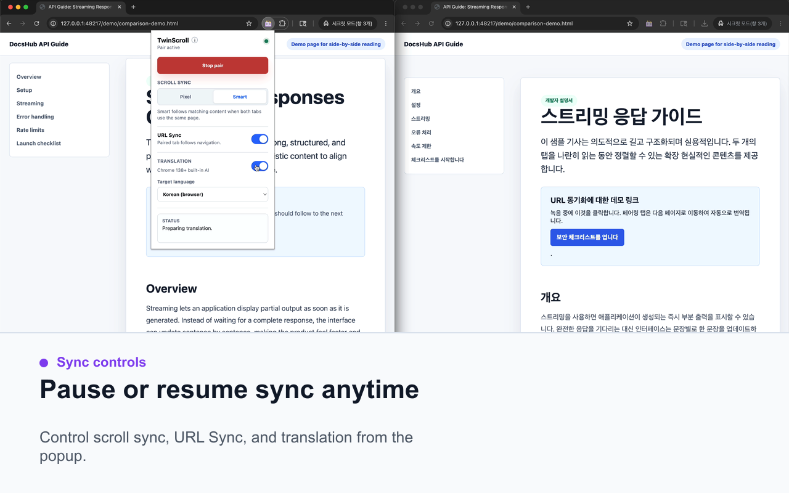Screen dimensions: 789x493
Task: Open a new tab in the left window
Action: coord(133,7)
